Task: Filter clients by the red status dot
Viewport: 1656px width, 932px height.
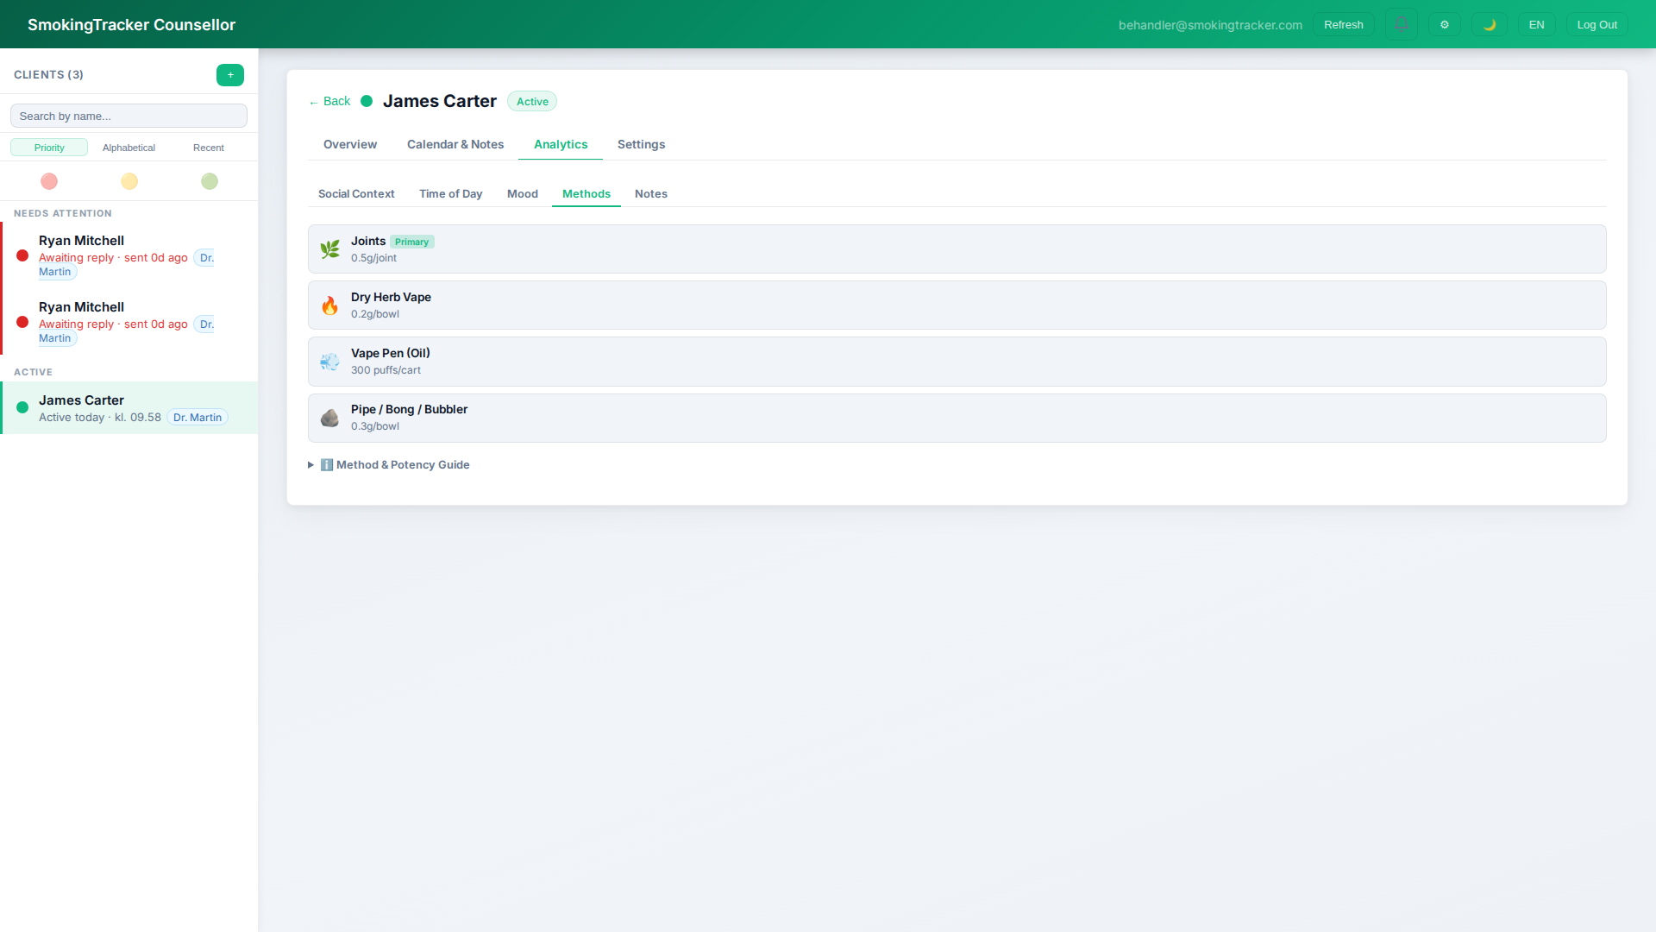Action: (49, 181)
